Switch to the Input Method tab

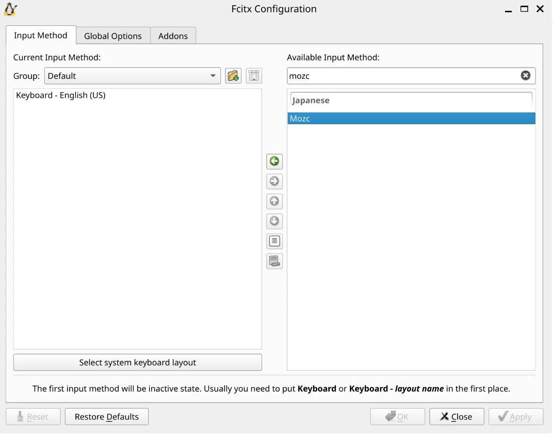pyautogui.click(x=41, y=35)
